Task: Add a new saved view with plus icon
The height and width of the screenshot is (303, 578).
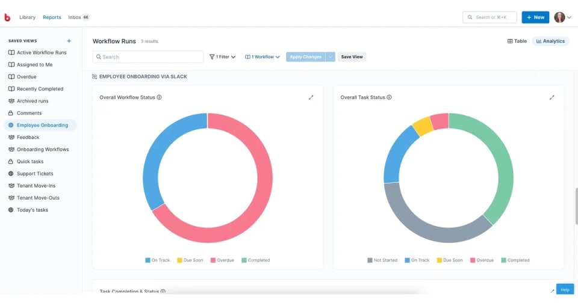Action: (x=69, y=41)
